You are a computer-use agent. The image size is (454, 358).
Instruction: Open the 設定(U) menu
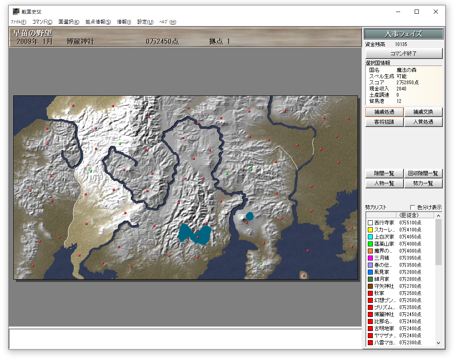tap(145, 22)
